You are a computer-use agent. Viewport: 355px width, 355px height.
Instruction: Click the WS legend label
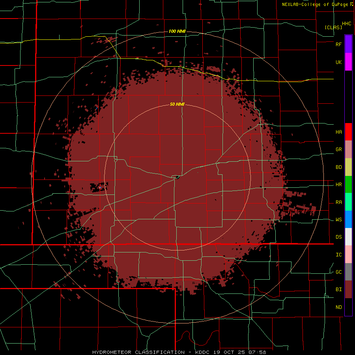click(x=338, y=220)
